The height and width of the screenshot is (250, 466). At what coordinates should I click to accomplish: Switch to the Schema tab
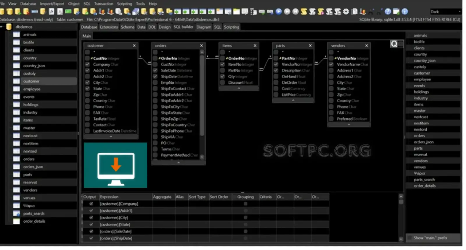(128, 27)
